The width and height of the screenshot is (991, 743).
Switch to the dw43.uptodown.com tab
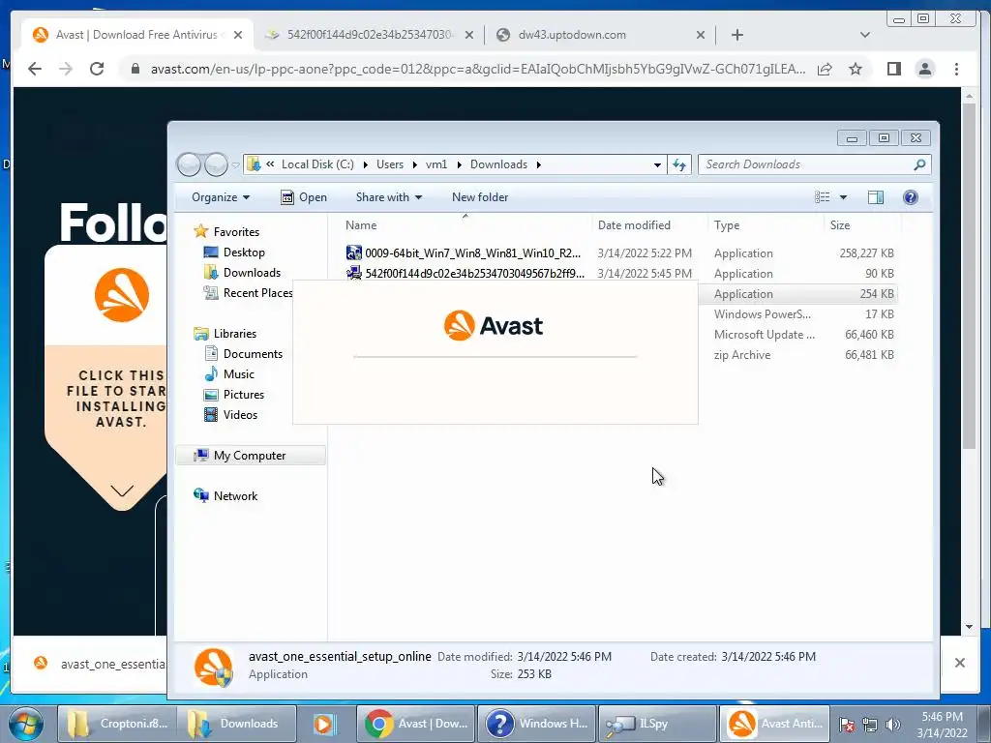(600, 35)
